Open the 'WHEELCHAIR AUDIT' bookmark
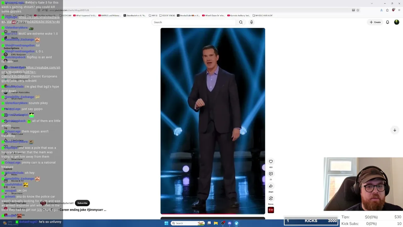The width and height of the screenshot is (403, 227). click(262, 15)
